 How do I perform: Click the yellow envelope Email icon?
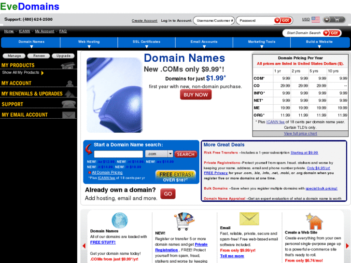(249, 219)
